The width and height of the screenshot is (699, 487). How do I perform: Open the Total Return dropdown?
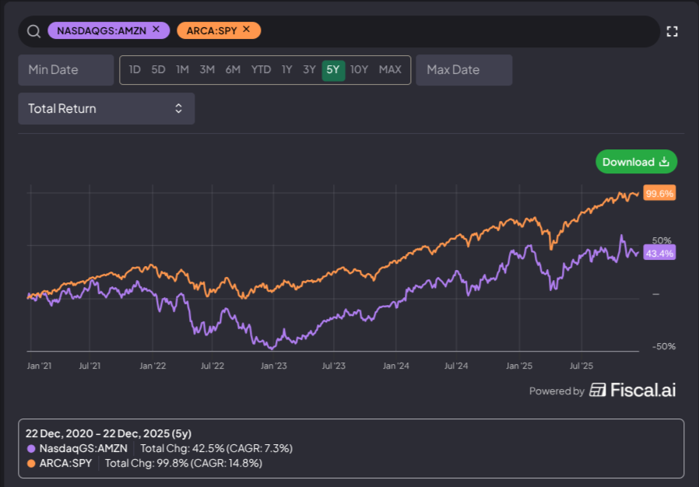(x=106, y=108)
